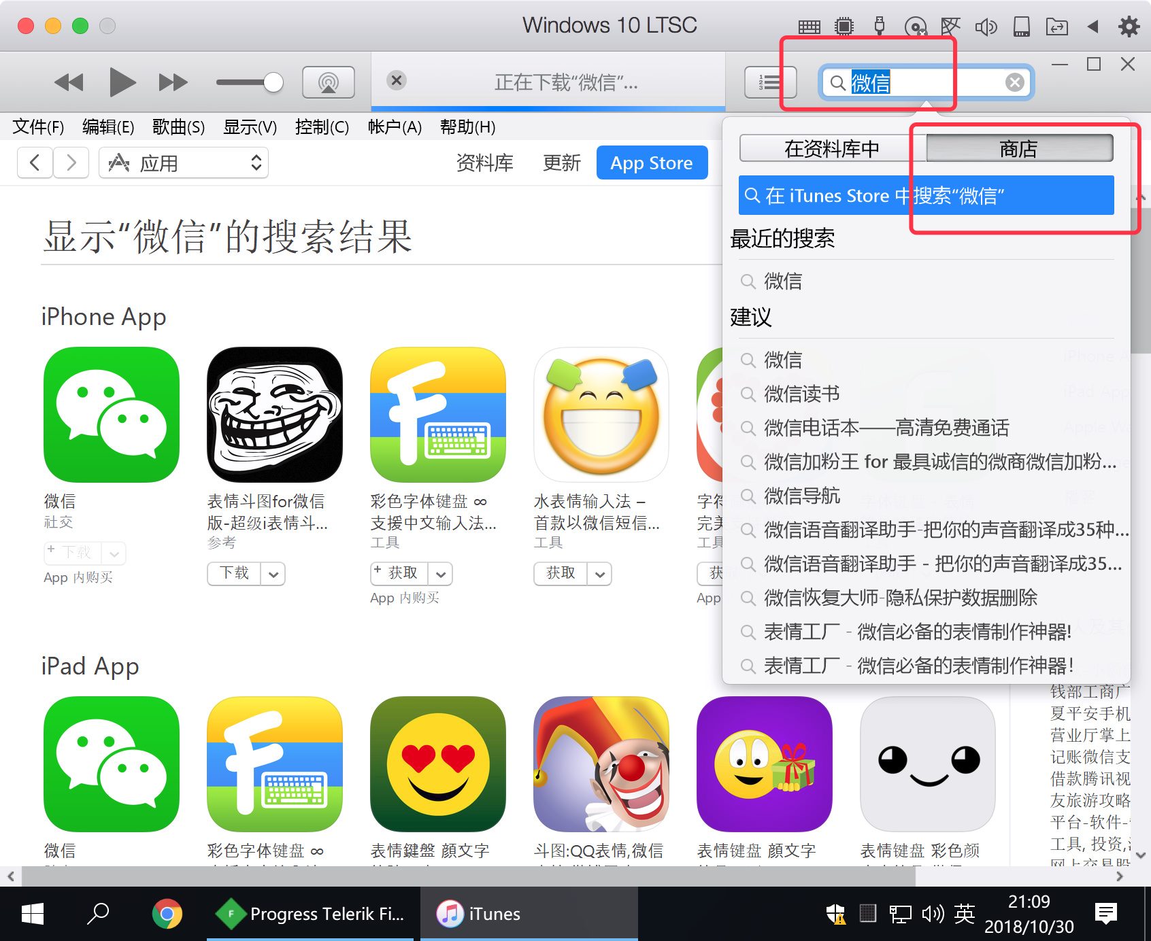Click 下载 button for 表情斗图for微信
The height and width of the screenshot is (941, 1151).
pos(235,573)
